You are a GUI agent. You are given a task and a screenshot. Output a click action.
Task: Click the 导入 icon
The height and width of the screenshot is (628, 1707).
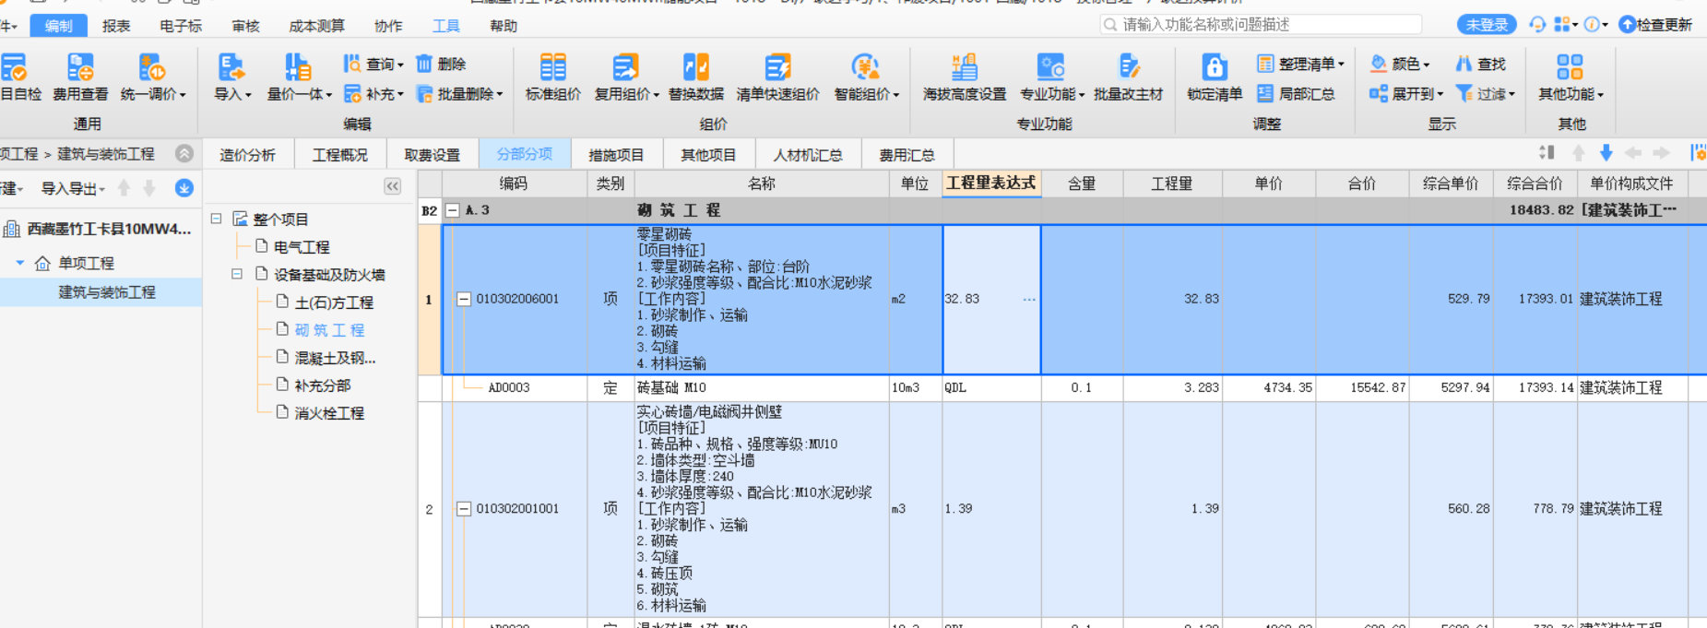[x=230, y=67]
